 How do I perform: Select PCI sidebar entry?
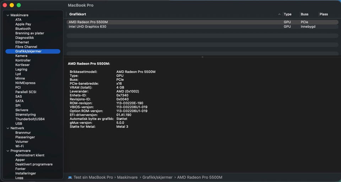click(18, 88)
